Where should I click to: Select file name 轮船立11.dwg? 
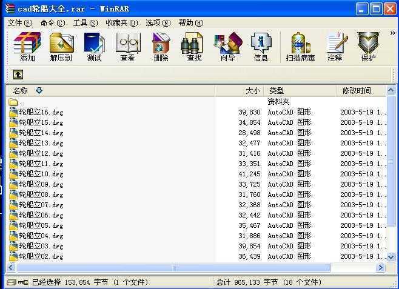(41, 164)
